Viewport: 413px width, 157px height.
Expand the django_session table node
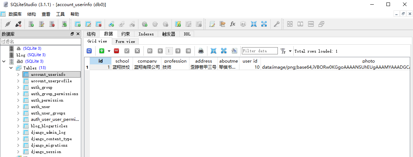pos(18,152)
